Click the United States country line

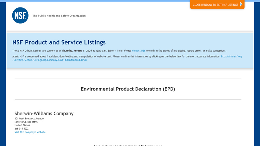click(x=22, y=126)
